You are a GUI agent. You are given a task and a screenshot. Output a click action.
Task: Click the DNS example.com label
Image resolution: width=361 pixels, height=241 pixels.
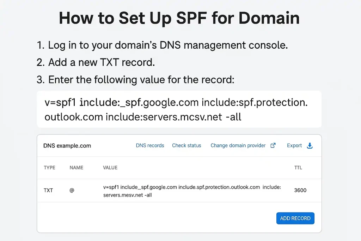click(x=67, y=145)
